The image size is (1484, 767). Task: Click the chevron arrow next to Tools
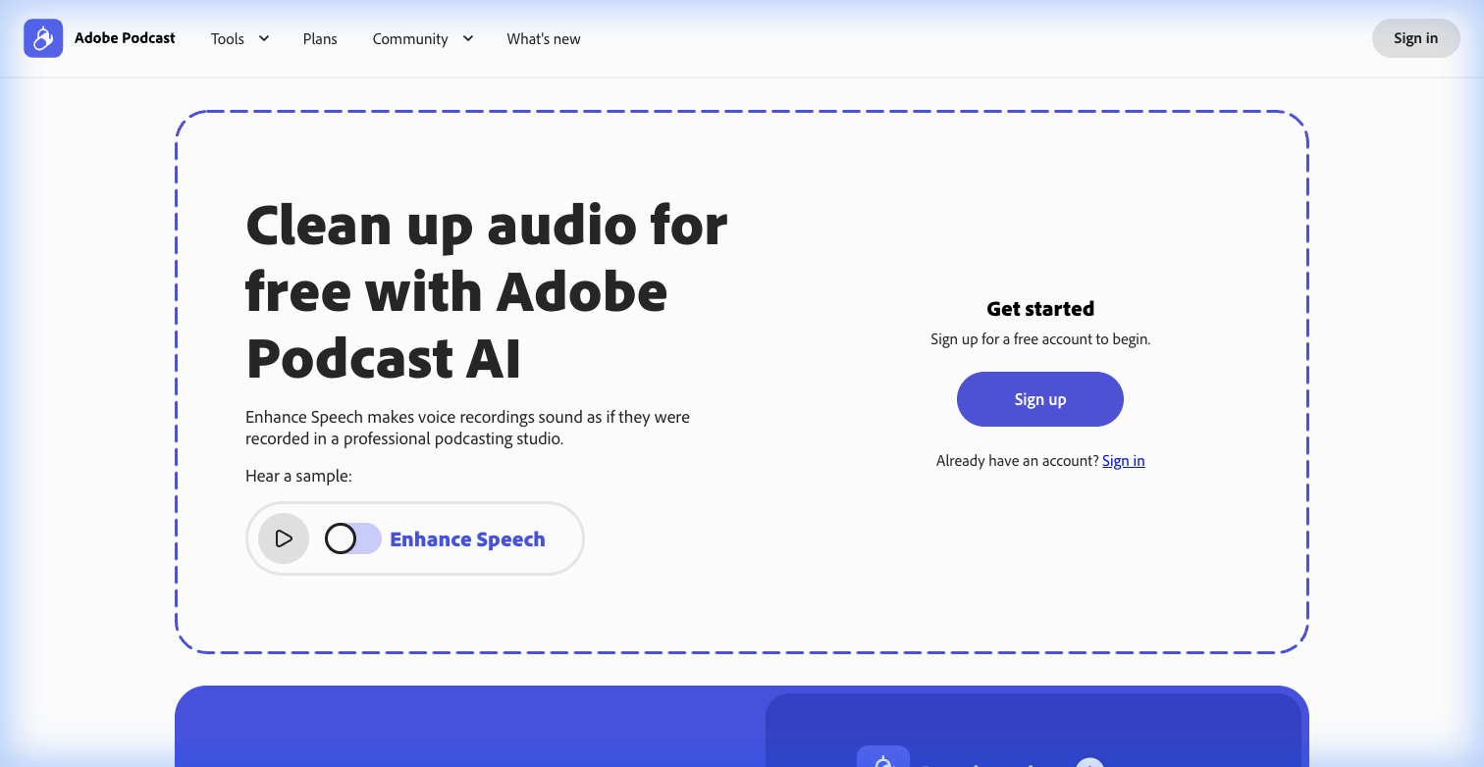coord(263,38)
